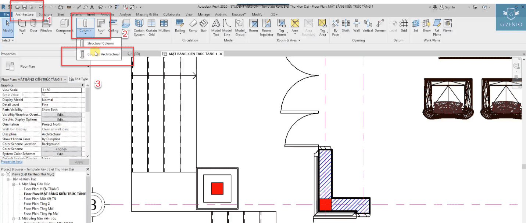Click the Shaft opening tool
This screenshot has width=526, height=223.
(x=346, y=26)
